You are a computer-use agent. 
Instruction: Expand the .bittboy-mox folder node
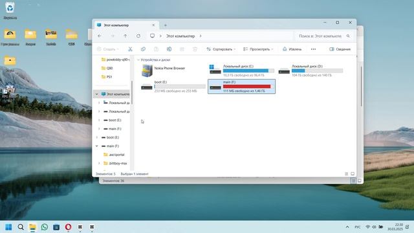pos(99,164)
